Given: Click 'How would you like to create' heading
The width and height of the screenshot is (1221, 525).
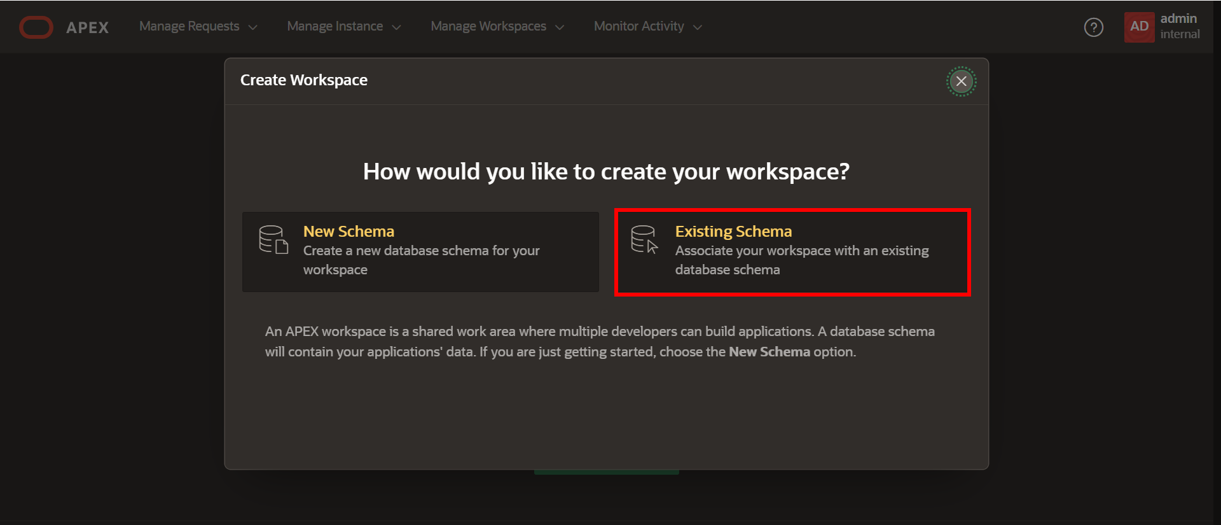Looking at the screenshot, I should pyautogui.click(x=606, y=172).
